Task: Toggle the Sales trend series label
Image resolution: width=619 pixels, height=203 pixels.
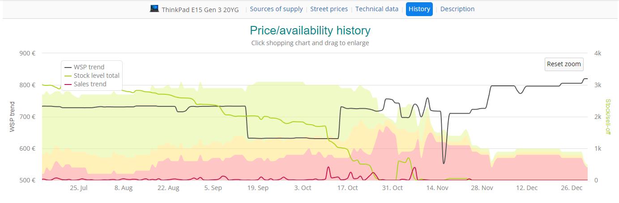Action: coord(90,85)
